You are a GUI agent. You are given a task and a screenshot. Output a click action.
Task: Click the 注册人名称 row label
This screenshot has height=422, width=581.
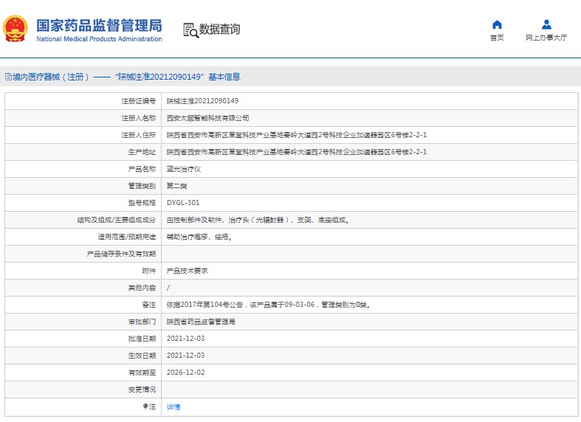(139, 118)
